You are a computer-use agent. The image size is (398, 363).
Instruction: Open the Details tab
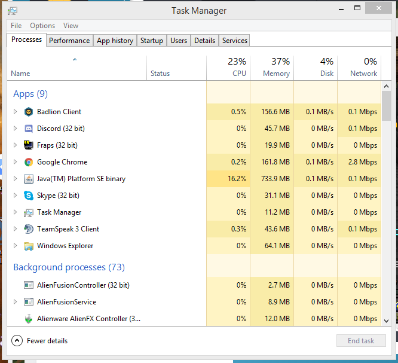click(204, 41)
